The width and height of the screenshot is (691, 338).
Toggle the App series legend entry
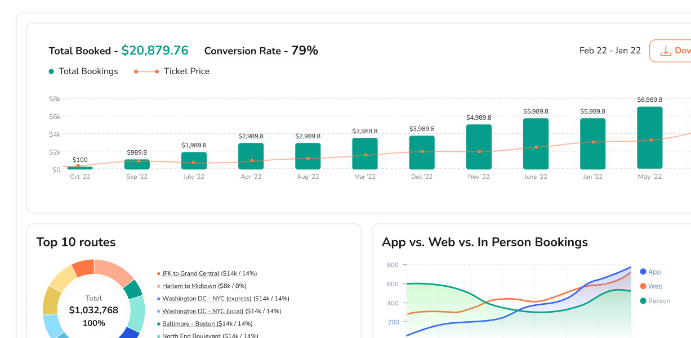[650, 272]
